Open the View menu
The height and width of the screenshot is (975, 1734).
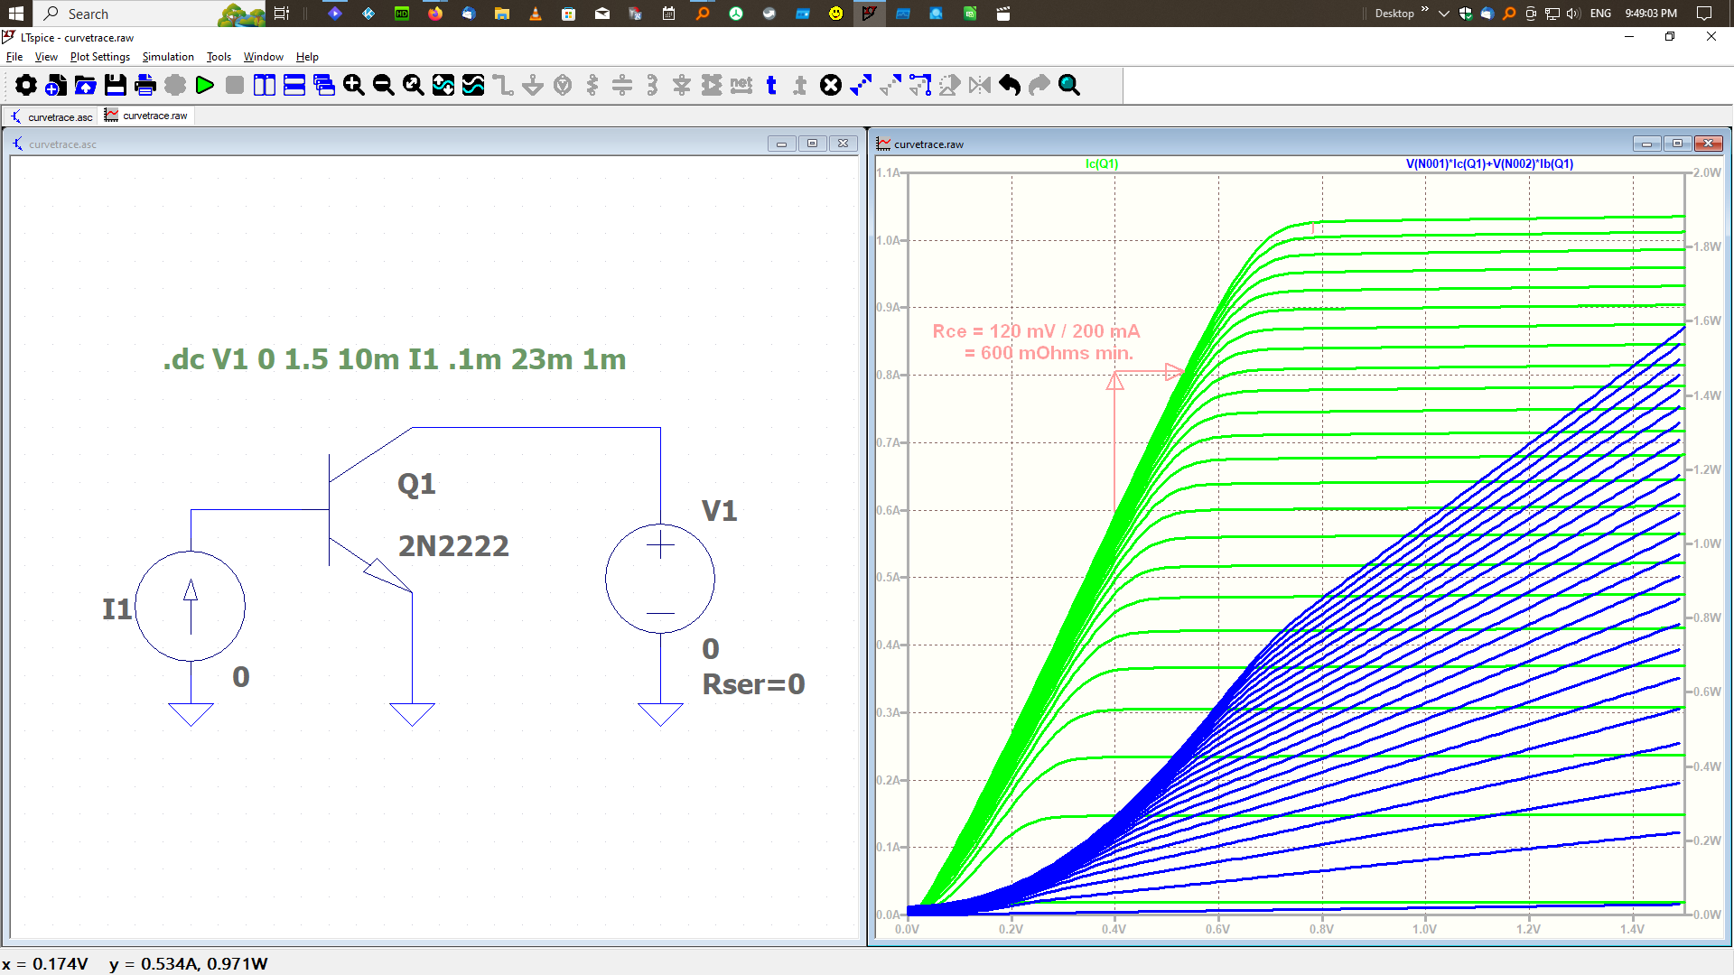[46, 56]
